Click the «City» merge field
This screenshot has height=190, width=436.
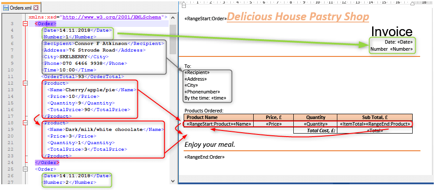(191, 85)
